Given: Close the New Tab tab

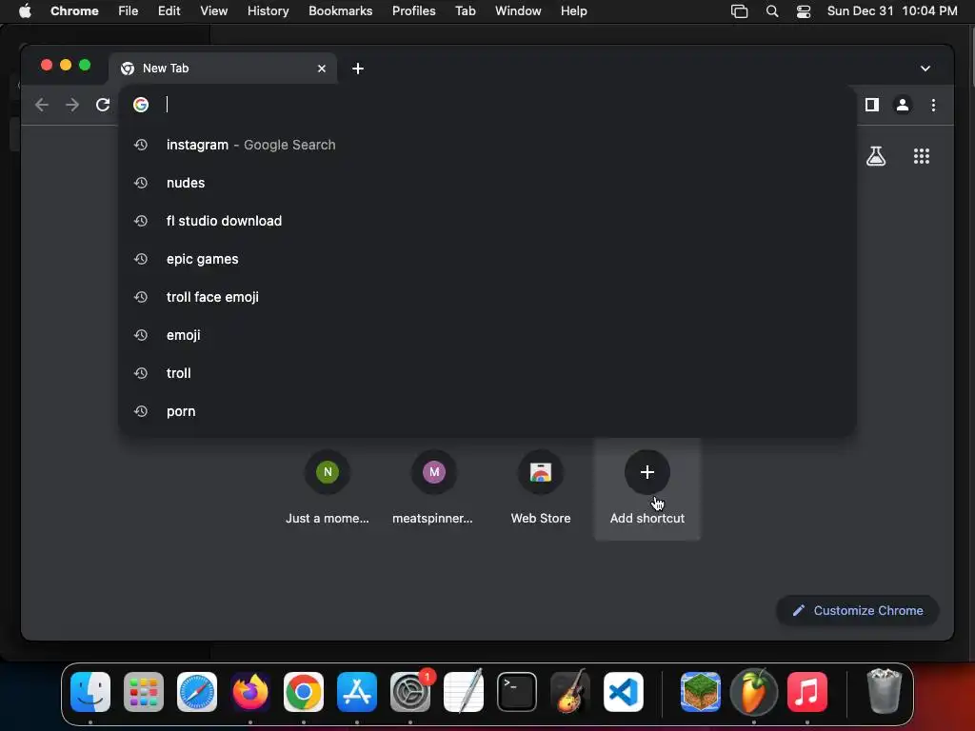Looking at the screenshot, I should [x=322, y=69].
